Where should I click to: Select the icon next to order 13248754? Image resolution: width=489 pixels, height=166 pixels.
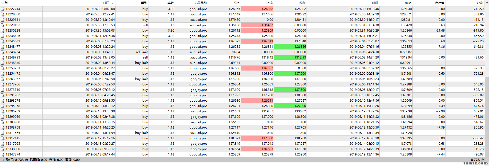point(3,52)
